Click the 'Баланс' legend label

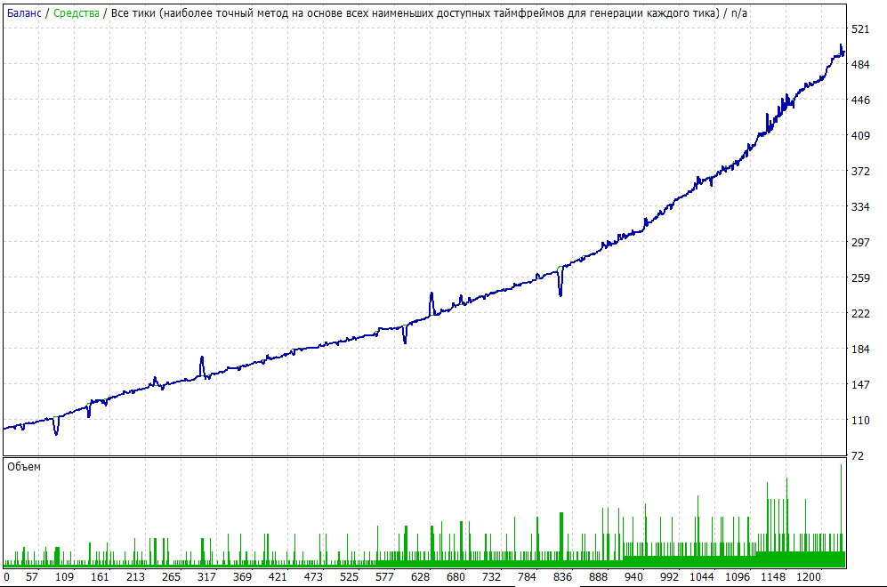24,12
